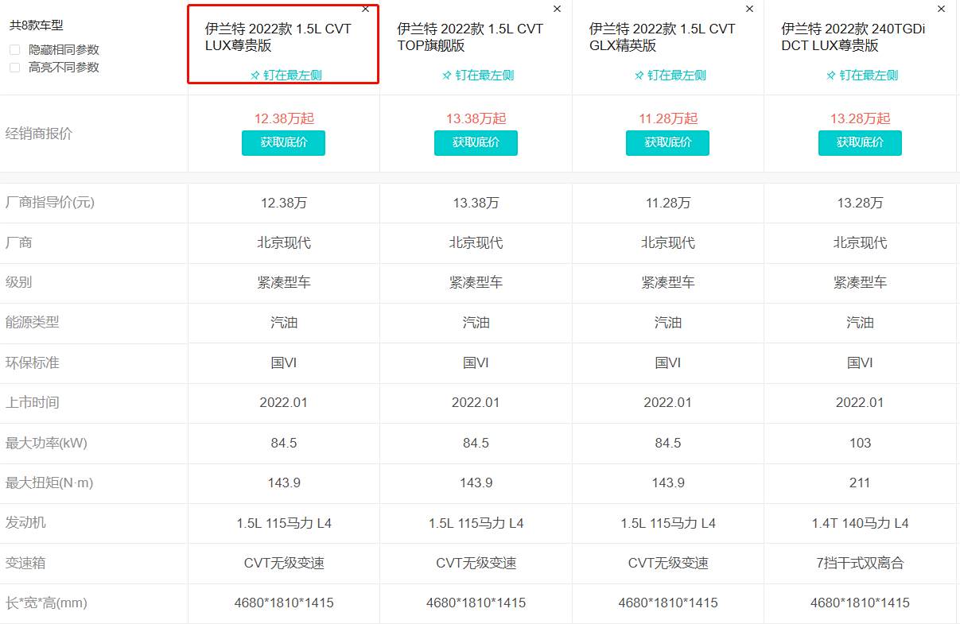Image resolution: width=960 pixels, height=624 pixels.
Task: Enable the 隐藏相同参数 checkbox
Action: tap(15, 49)
